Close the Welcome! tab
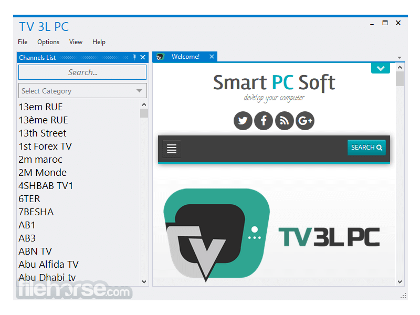Viewport: 420px width, 315px height. click(212, 57)
